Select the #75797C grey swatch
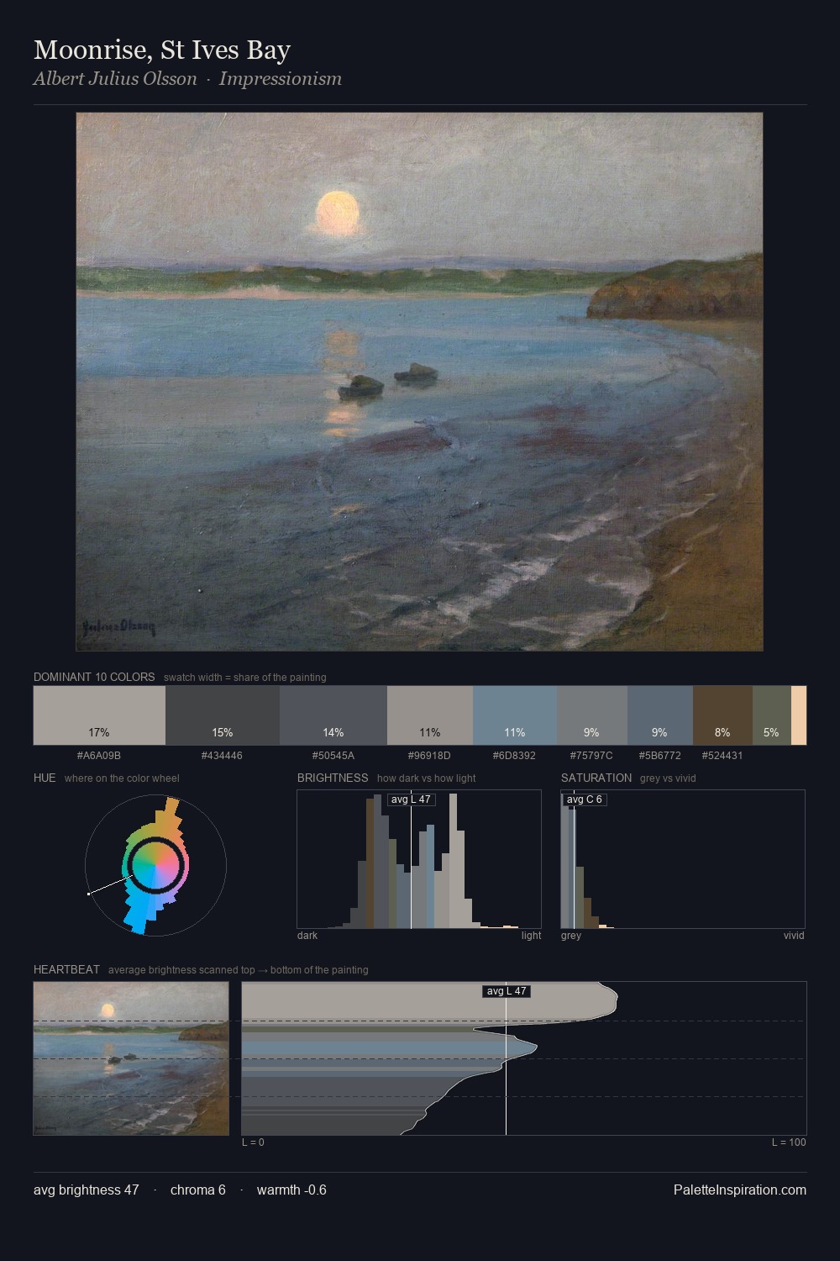 pyautogui.click(x=591, y=715)
